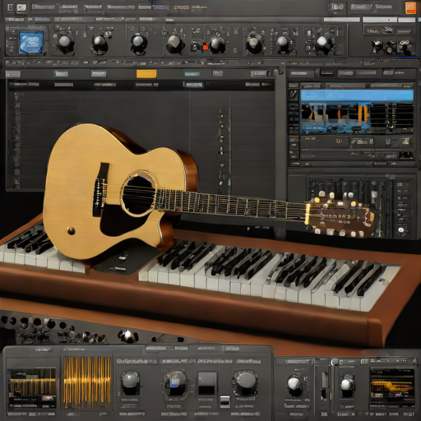The width and height of the screenshot is (421, 421).
Task: Click the large orange waveform display at the bottom
Action: coord(87,382)
